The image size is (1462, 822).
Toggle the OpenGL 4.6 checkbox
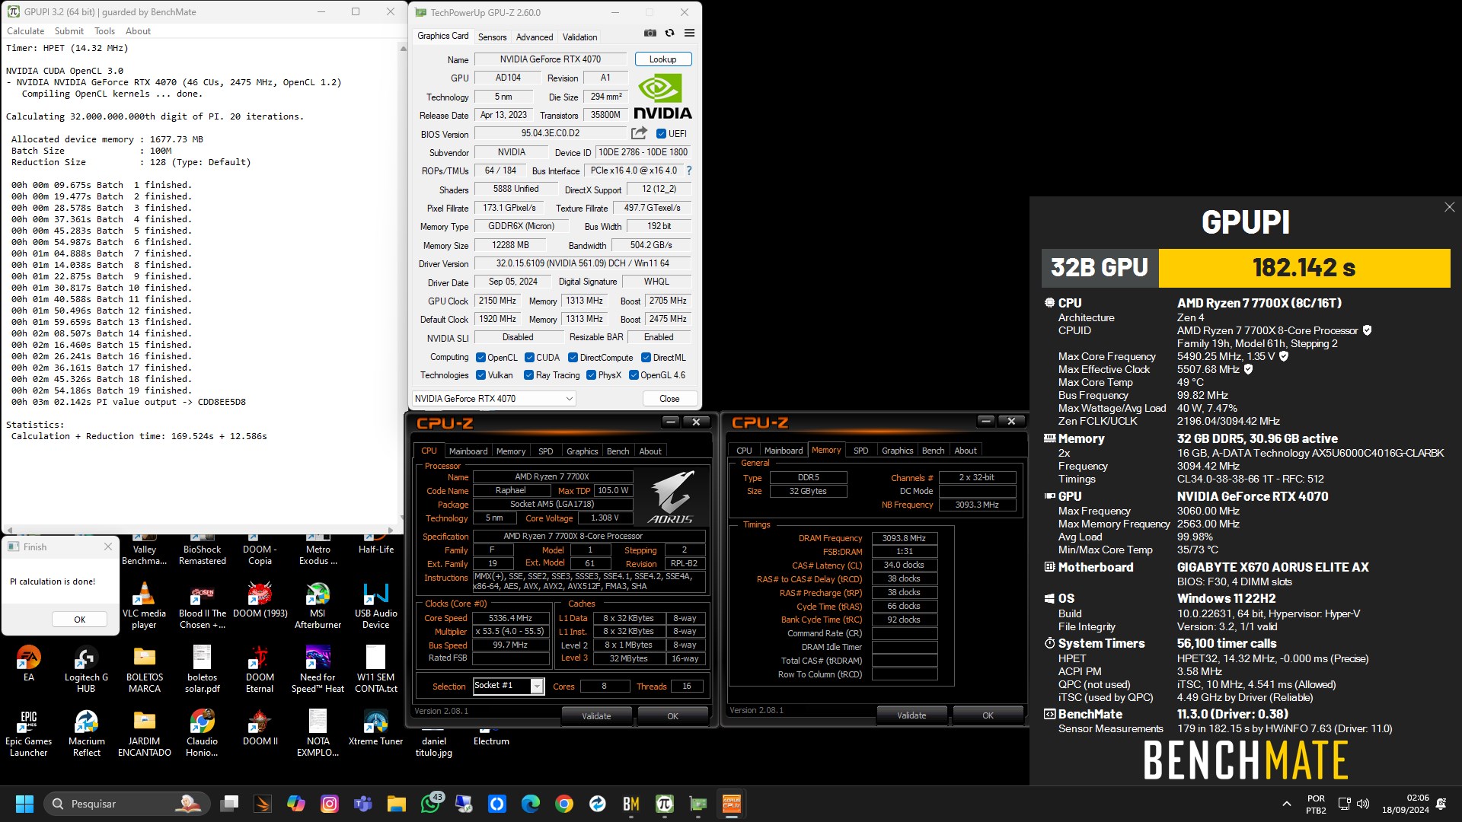634,375
